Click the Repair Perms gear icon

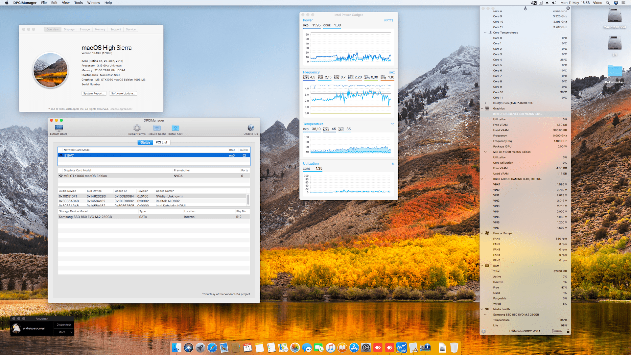click(x=137, y=128)
